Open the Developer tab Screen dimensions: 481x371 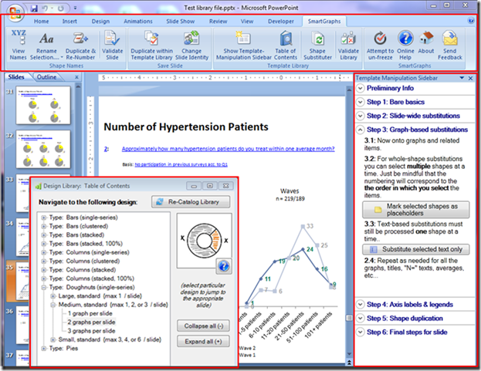(281, 21)
